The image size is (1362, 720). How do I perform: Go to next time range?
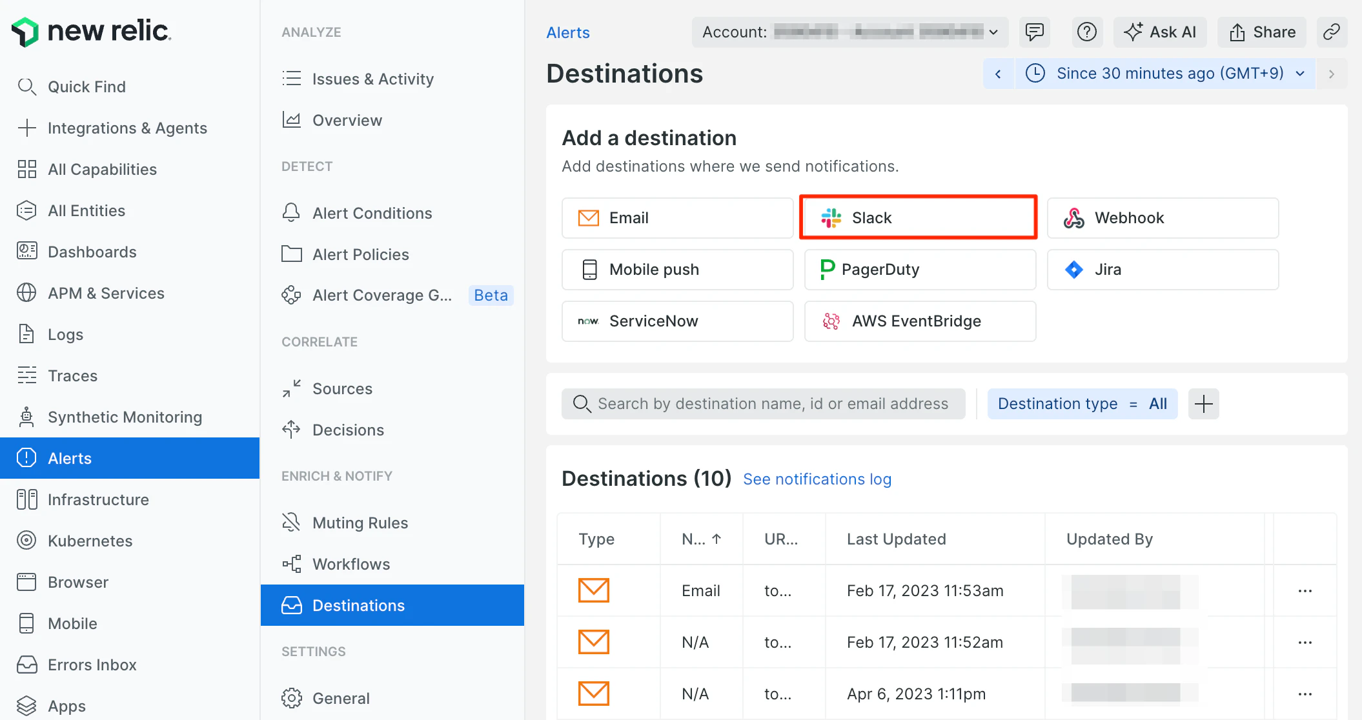click(1332, 74)
